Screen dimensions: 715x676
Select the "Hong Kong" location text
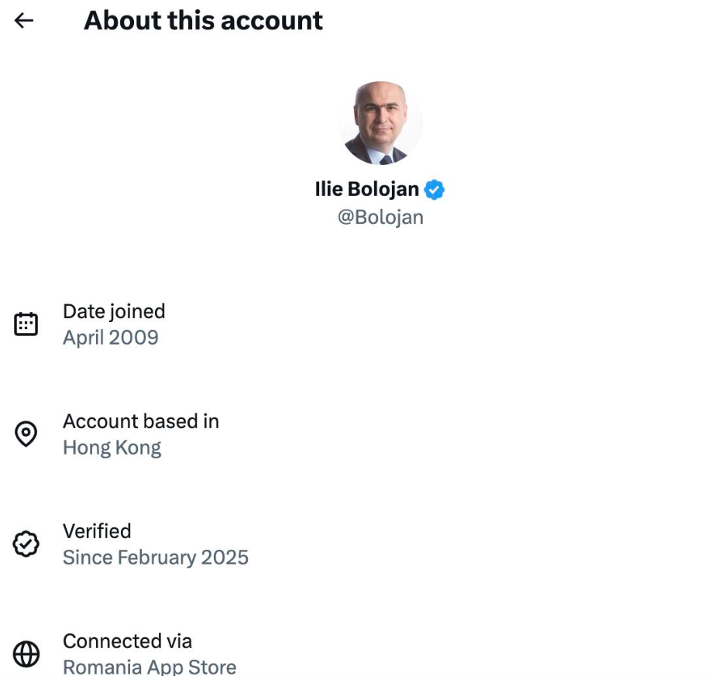(112, 448)
